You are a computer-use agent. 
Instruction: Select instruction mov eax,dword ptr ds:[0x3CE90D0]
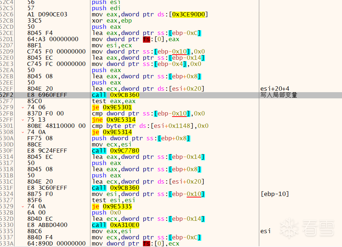click(150, 14)
